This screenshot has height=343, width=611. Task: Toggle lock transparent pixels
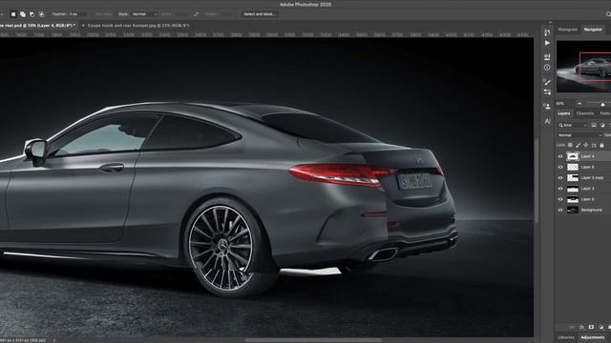click(x=570, y=145)
